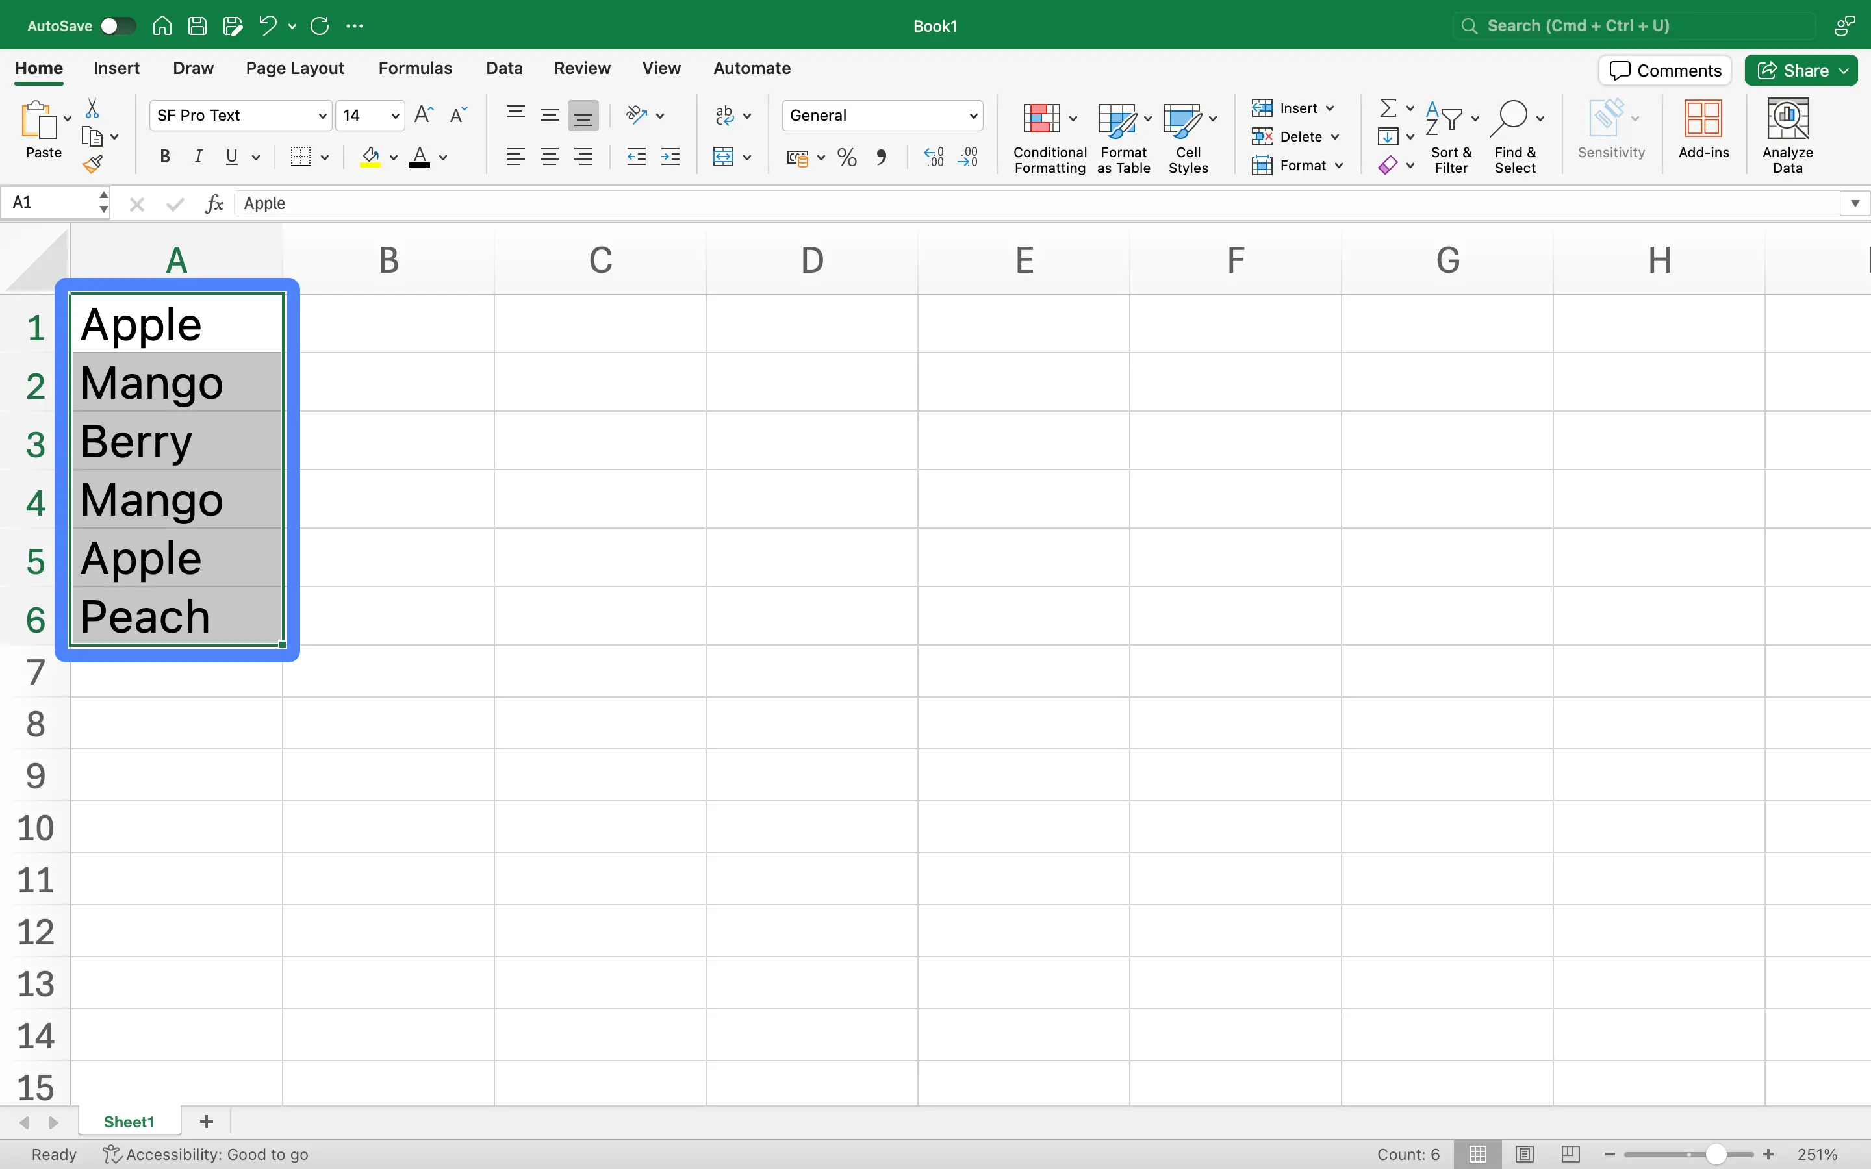Open Conditional Formatting menu
The image size is (1871, 1169).
[x=1049, y=138]
